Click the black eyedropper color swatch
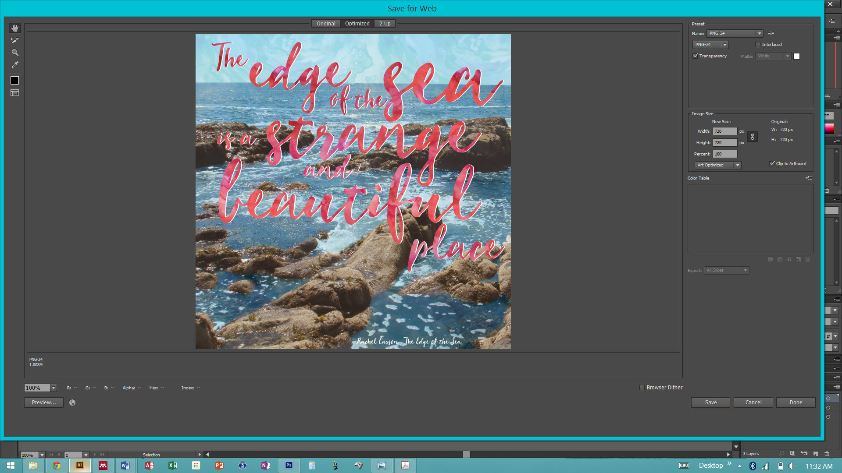Viewport: 842px width, 473px height. [x=15, y=80]
